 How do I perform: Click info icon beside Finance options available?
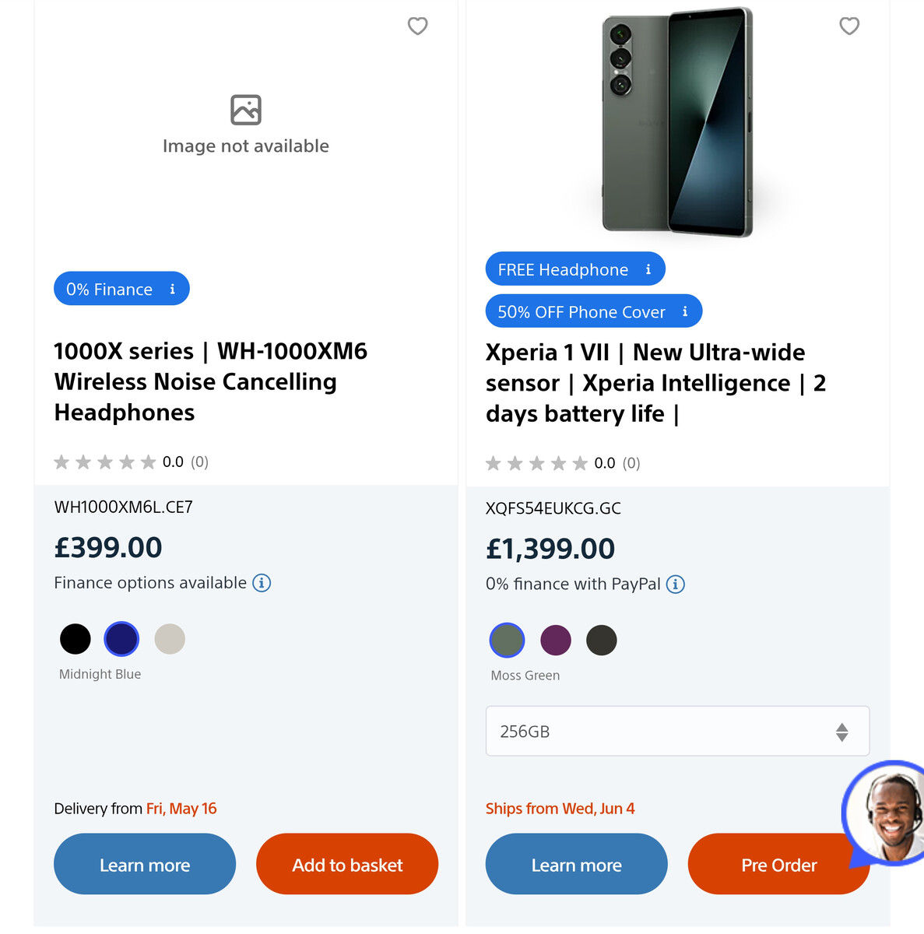[262, 583]
